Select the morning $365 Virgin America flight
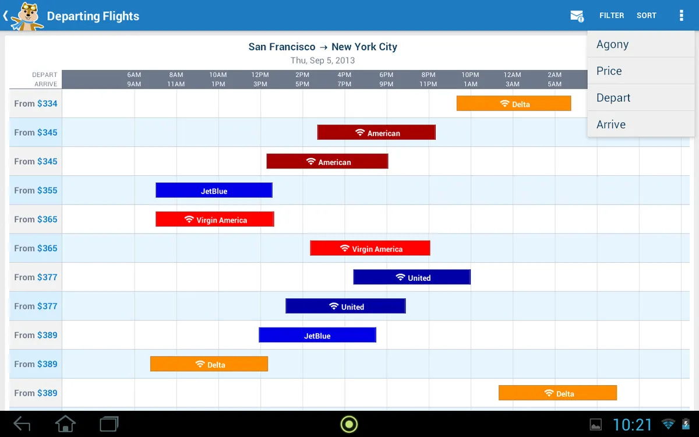This screenshot has width=699, height=437. tap(215, 219)
